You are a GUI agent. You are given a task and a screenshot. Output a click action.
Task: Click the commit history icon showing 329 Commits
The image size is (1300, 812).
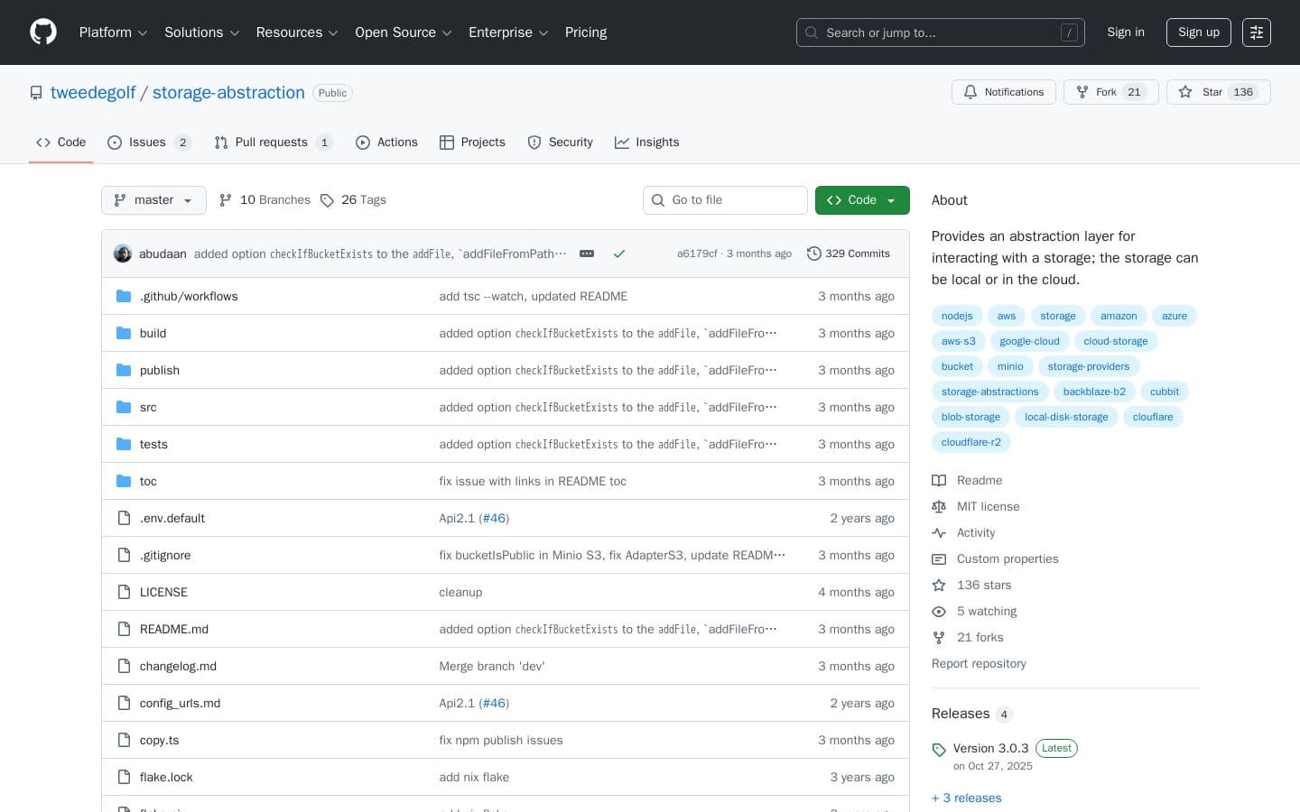pyautogui.click(x=814, y=254)
